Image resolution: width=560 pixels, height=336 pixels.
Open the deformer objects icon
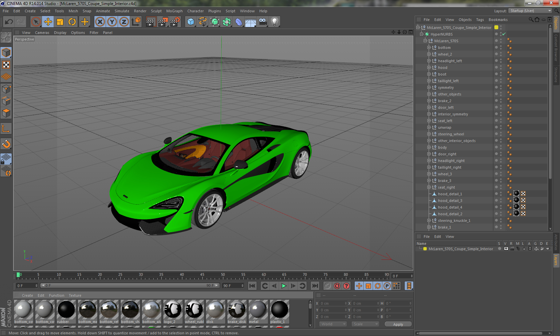(239, 22)
